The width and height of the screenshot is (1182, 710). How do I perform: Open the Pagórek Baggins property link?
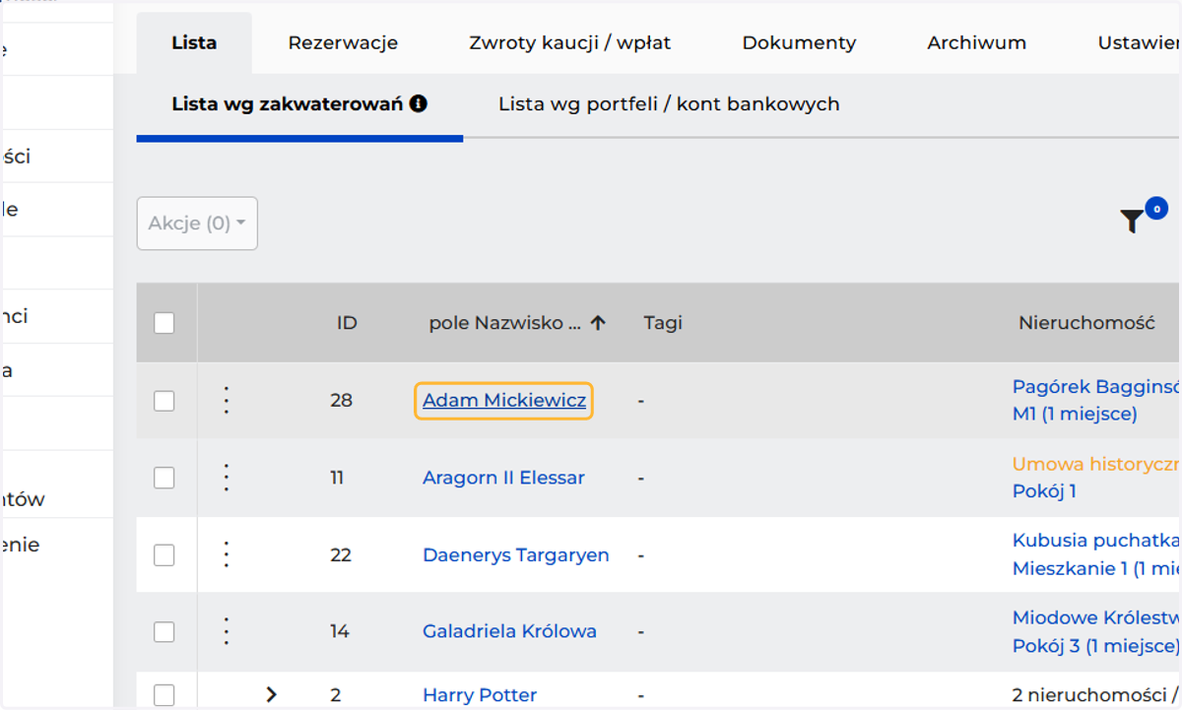1096,386
